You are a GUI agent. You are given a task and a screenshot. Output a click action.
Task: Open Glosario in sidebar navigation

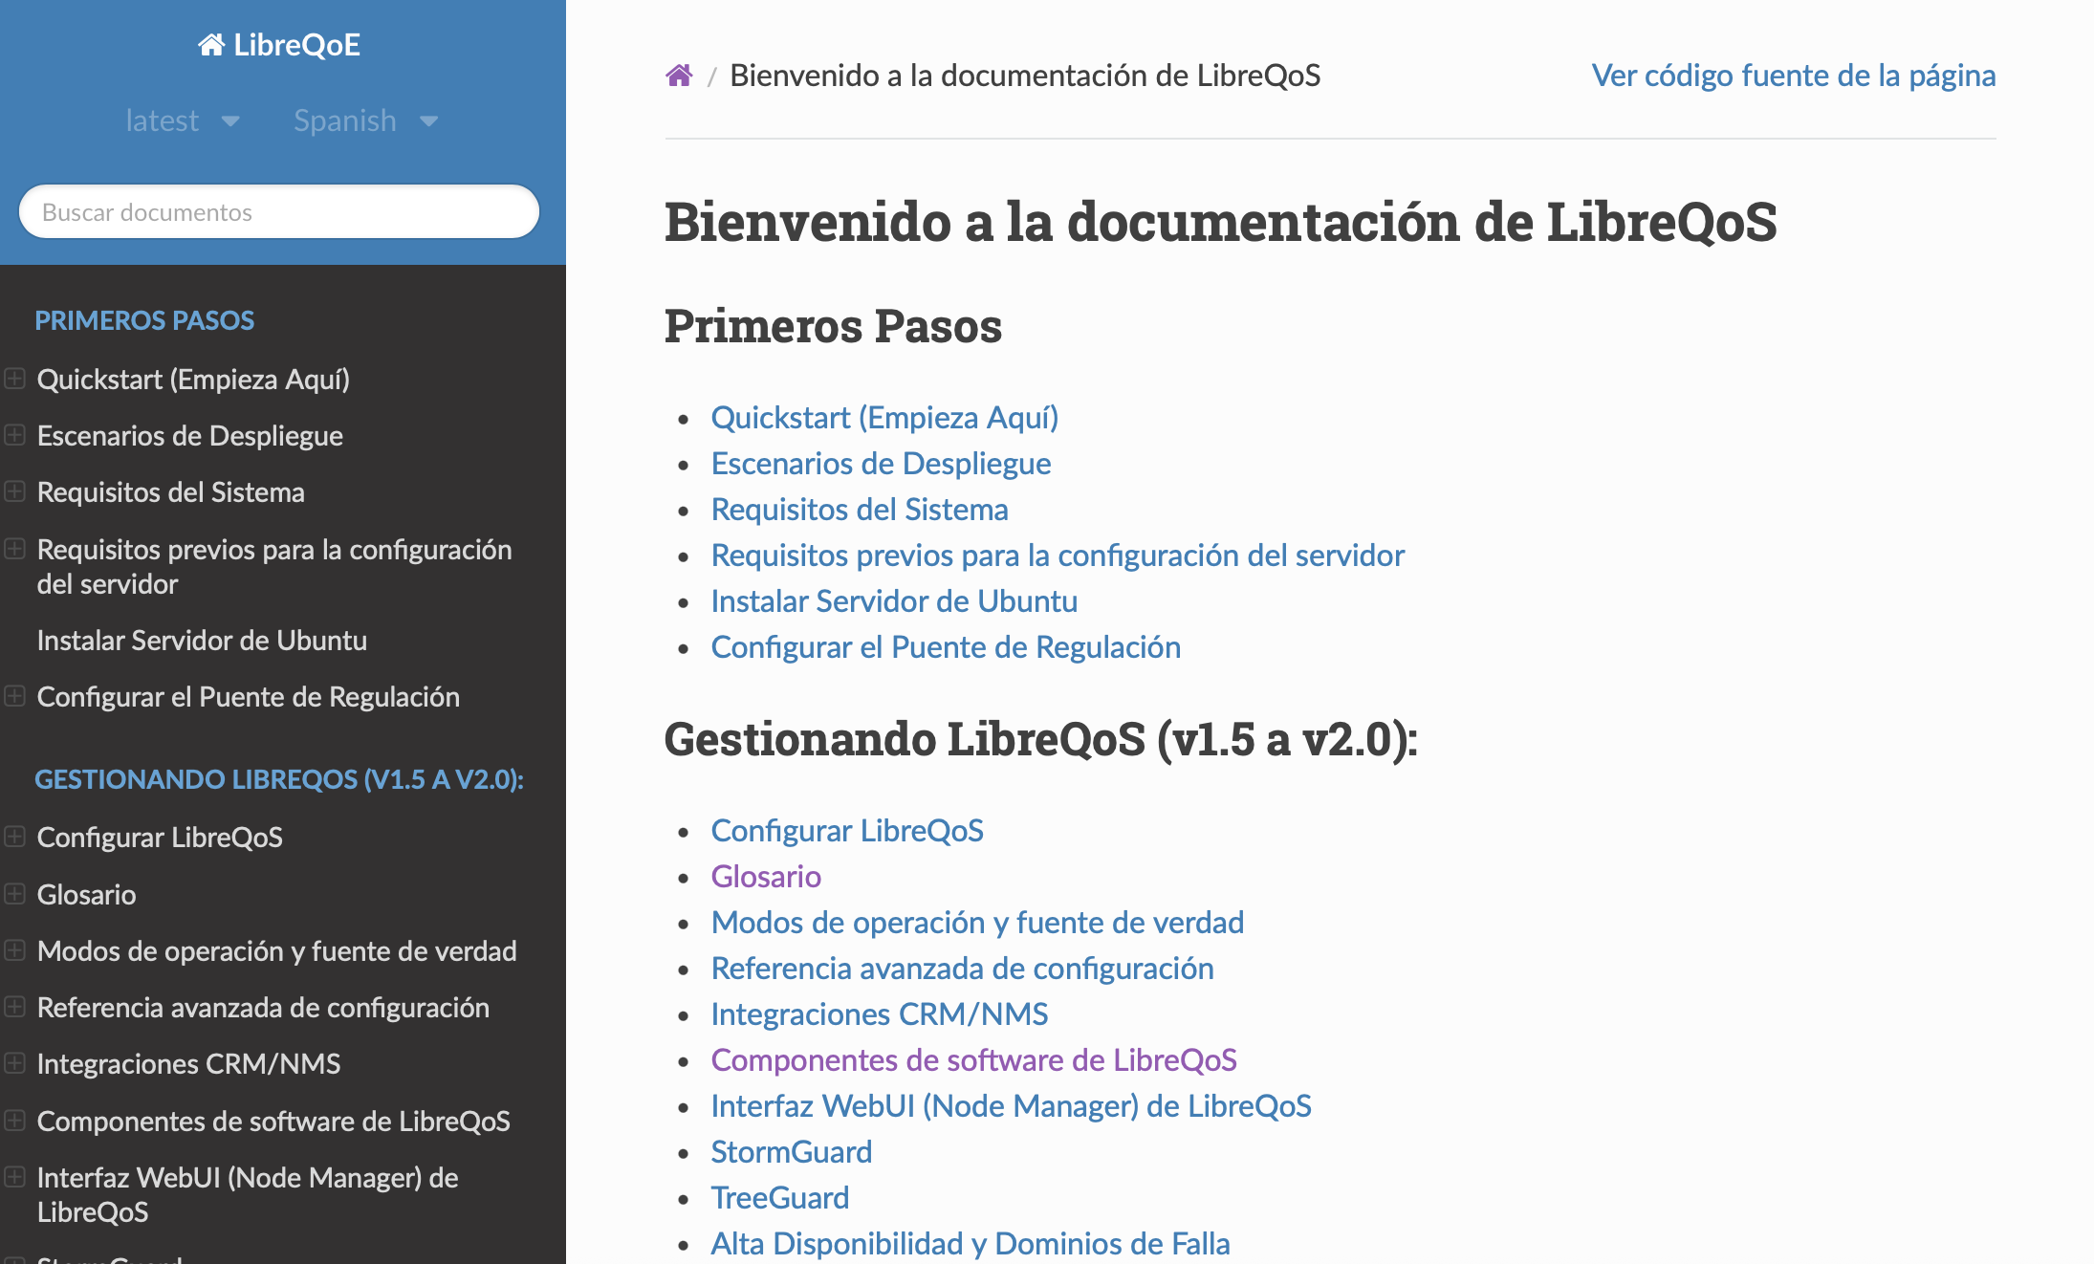tap(87, 895)
